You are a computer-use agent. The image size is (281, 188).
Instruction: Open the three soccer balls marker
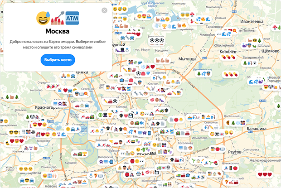click(157, 40)
